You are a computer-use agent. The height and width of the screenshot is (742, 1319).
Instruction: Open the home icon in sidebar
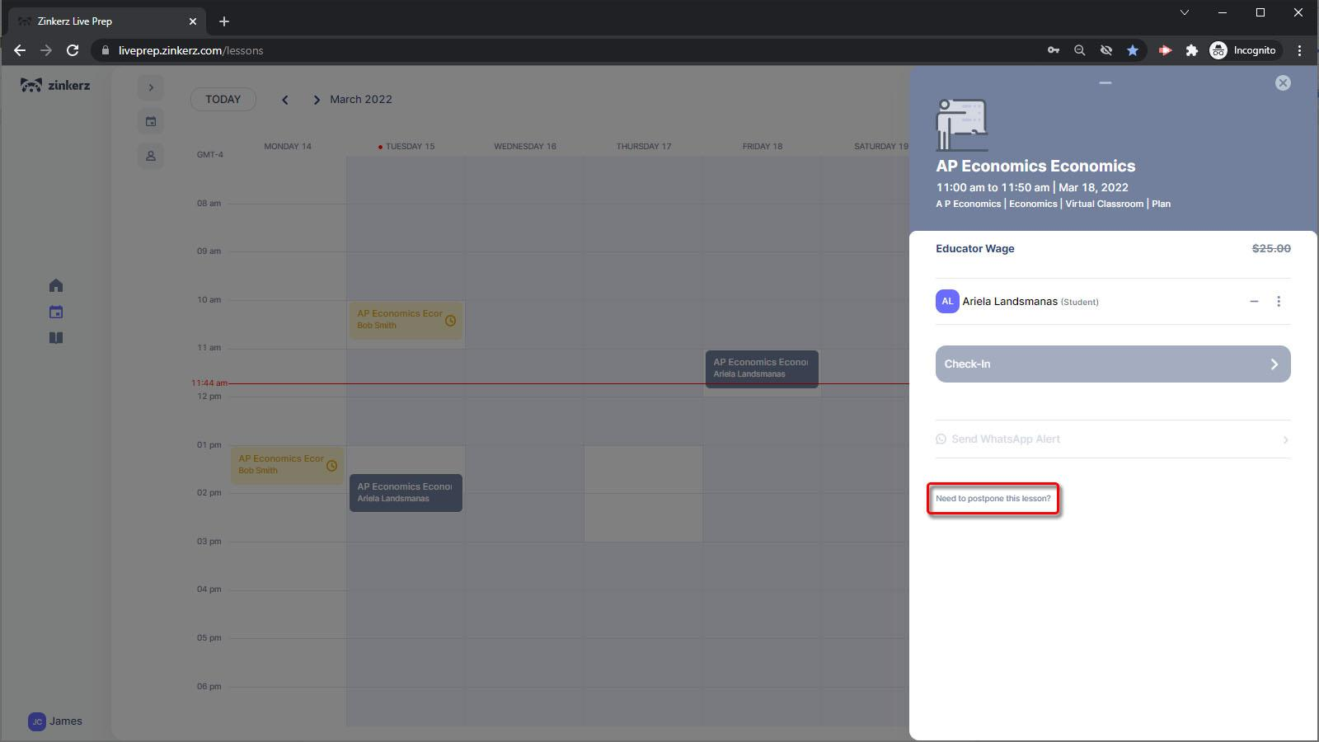pyautogui.click(x=56, y=285)
